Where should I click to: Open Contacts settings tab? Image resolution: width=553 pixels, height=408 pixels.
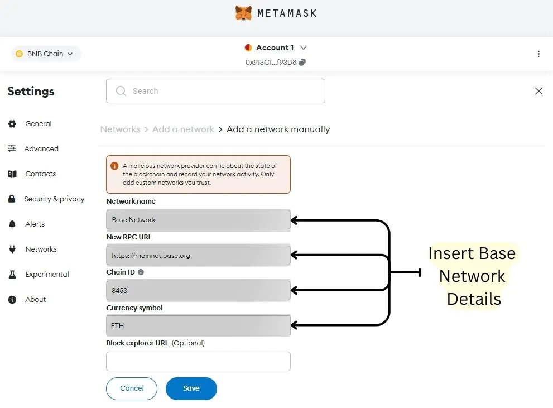(x=40, y=174)
